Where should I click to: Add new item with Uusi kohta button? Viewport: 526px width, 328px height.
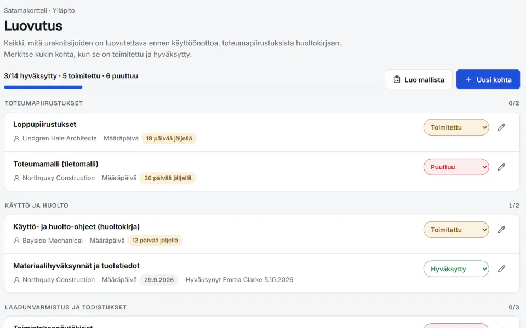[488, 79]
